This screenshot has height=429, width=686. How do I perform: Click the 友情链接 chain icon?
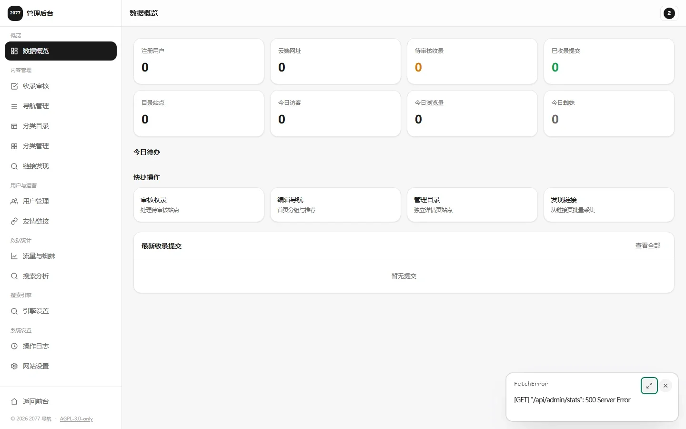click(14, 222)
